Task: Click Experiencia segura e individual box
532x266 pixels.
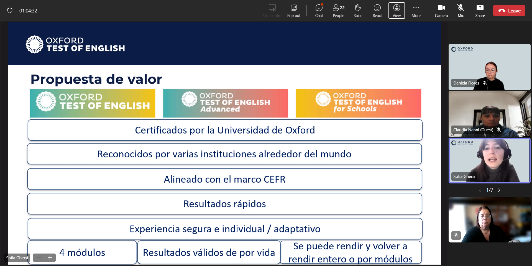Action: coord(225,229)
